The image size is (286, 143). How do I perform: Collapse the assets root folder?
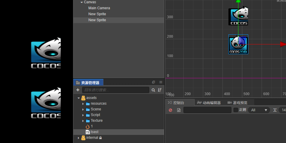coord(79,98)
